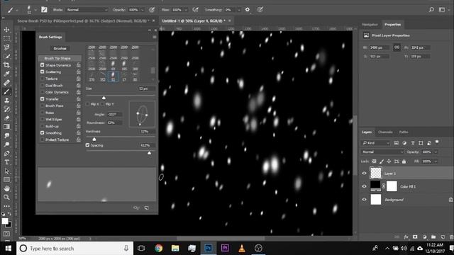Viewport: 454px width, 255px height.
Task: Open the Navigator panel tab
Action: click(370, 25)
